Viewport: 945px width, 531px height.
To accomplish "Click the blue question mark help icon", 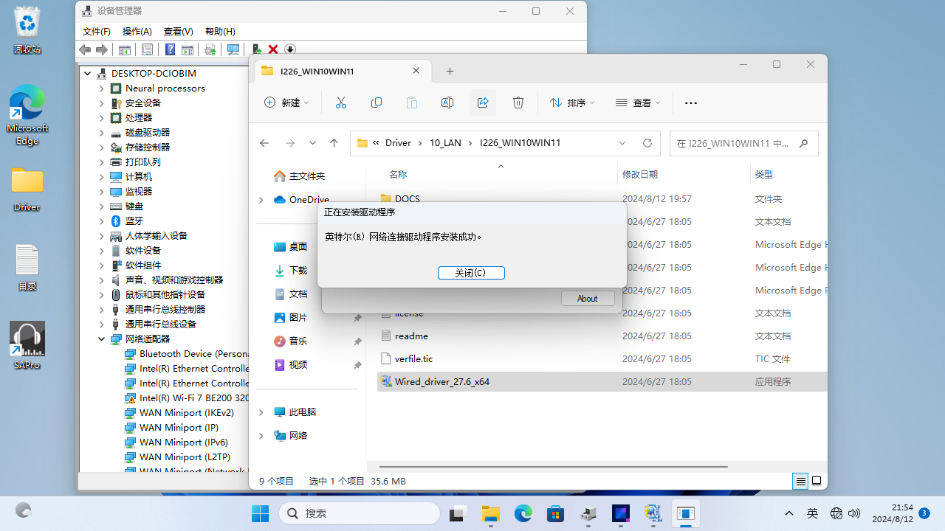I will [170, 49].
